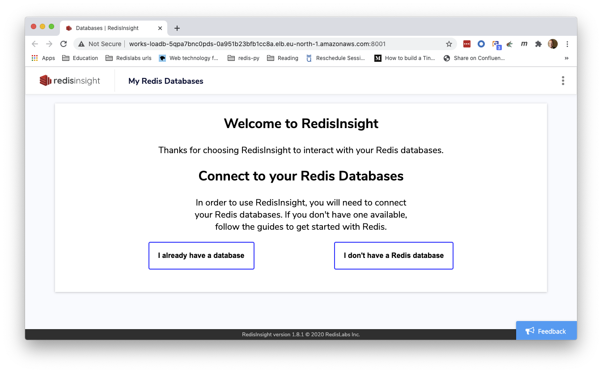Close the Databases | RedisInsight tab
Image resolution: width=602 pixels, height=373 pixels.
click(x=160, y=28)
